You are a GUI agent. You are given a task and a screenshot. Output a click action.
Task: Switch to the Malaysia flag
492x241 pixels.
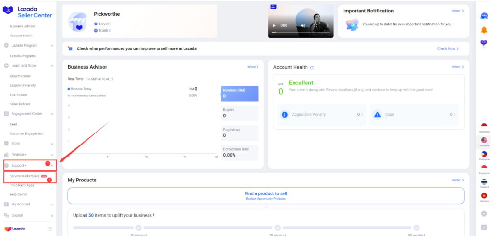pyautogui.click(x=484, y=141)
